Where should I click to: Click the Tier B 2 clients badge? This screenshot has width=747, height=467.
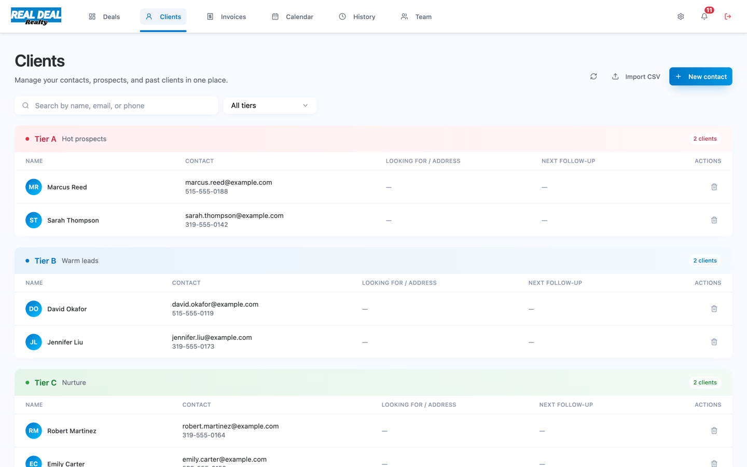705,261
